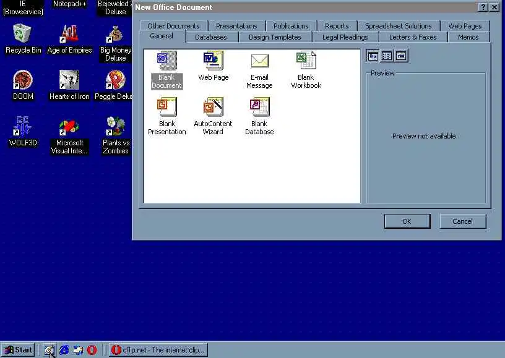Image resolution: width=505 pixels, height=358 pixels.
Task: Click the dialog Help question-mark button
Action: [483, 7]
